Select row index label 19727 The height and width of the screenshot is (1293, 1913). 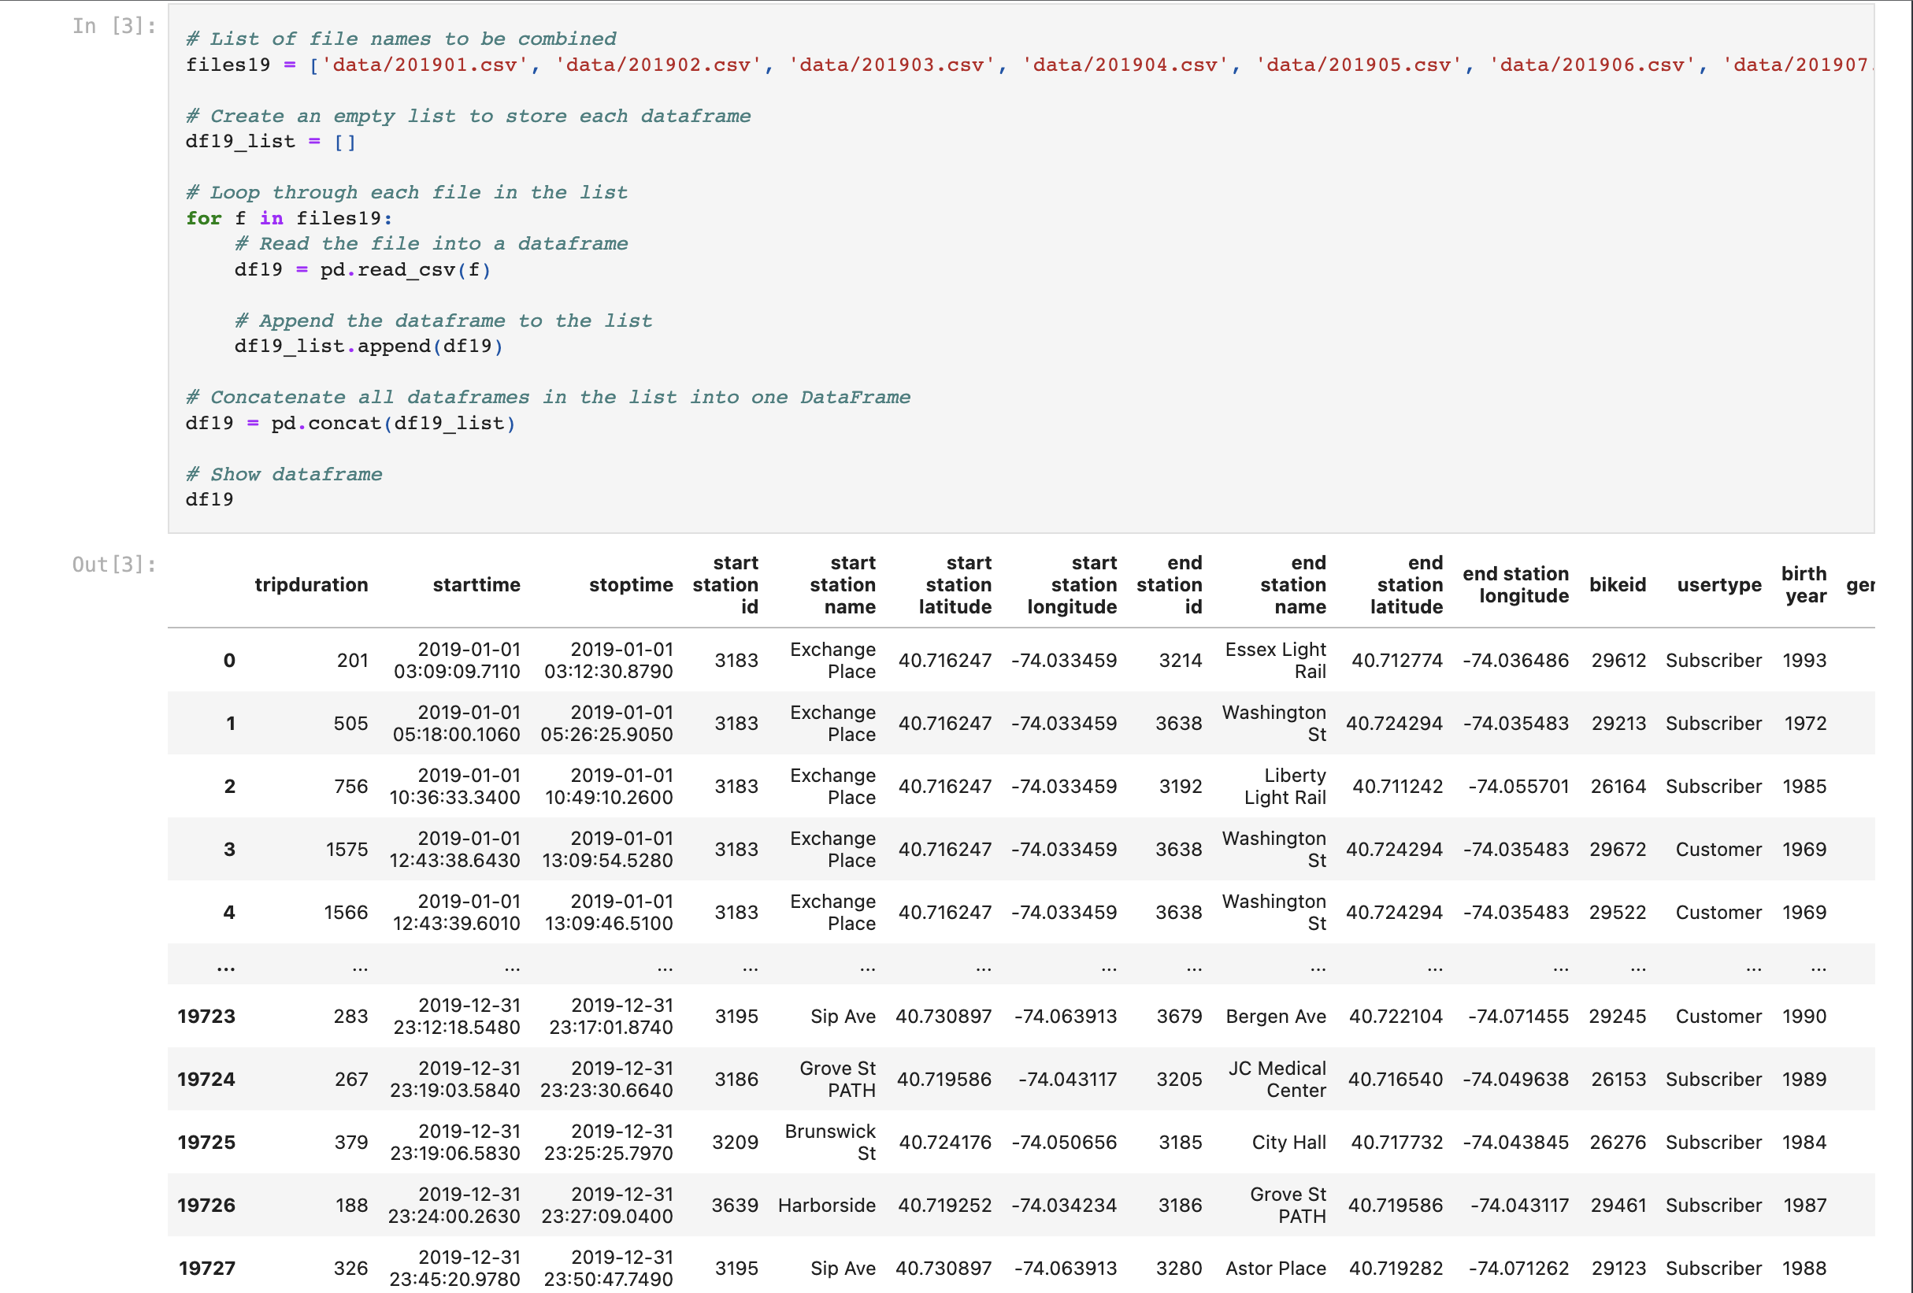click(x=207, y=1268)
